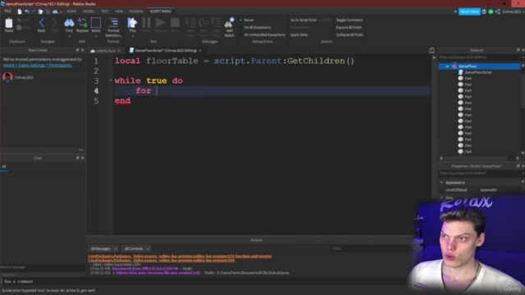Click the Back navigation arrow
Screen dimensions: 525x295
tap(42, 23)
